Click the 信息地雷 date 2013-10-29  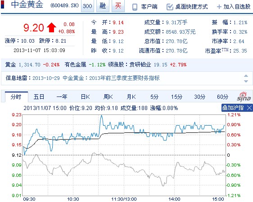(x=46, y=78)
